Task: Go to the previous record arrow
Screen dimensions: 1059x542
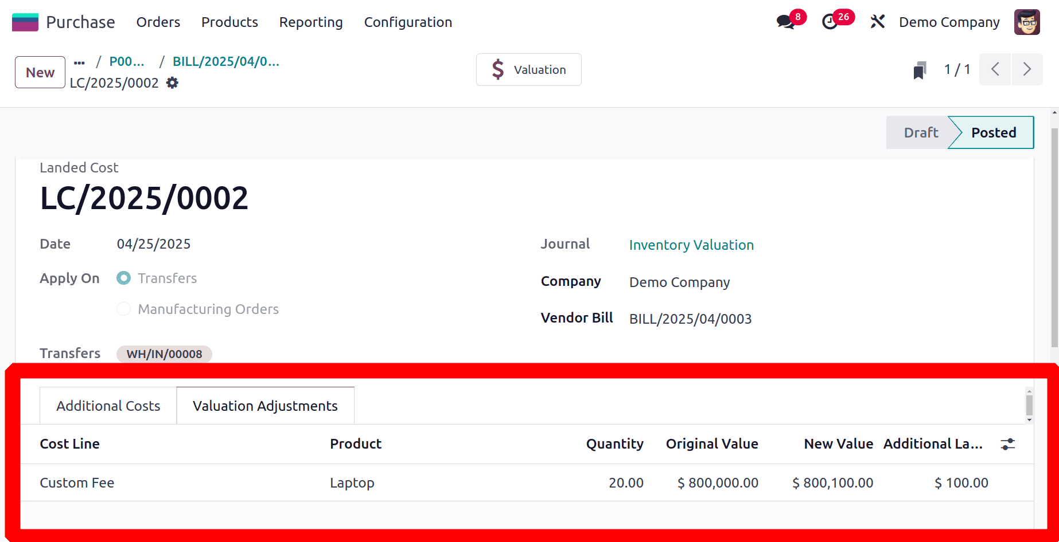Action: pos(995,69)
